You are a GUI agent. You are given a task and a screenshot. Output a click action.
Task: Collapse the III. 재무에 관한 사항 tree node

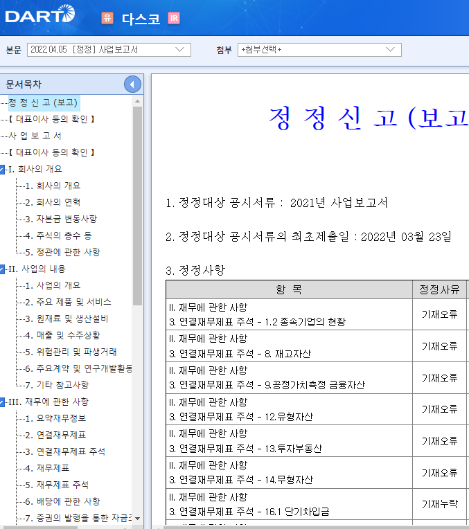pyautogui.click(x=2, y=402)
